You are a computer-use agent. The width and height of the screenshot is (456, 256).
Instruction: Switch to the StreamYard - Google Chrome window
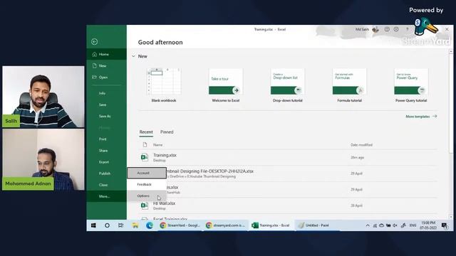pyautogui.click(x=180, y=225)
